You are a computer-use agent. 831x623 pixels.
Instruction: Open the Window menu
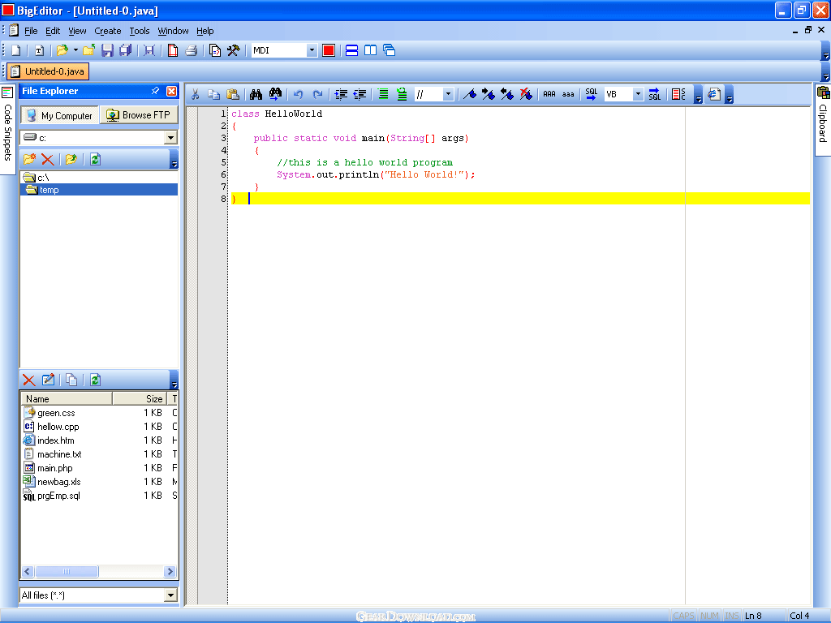click(174, 31)
